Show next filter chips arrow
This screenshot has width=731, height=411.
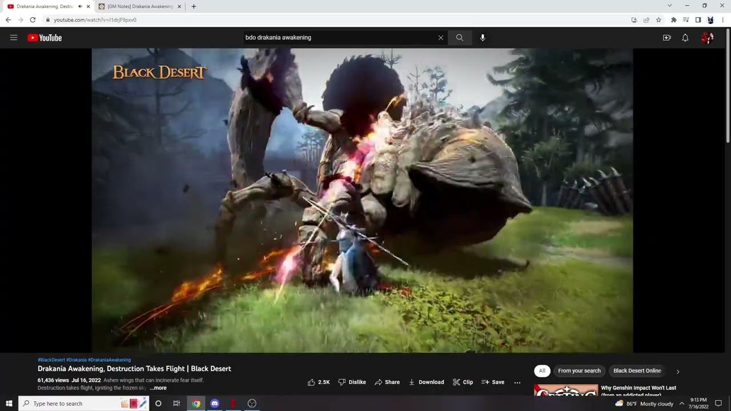click(678, 371)
